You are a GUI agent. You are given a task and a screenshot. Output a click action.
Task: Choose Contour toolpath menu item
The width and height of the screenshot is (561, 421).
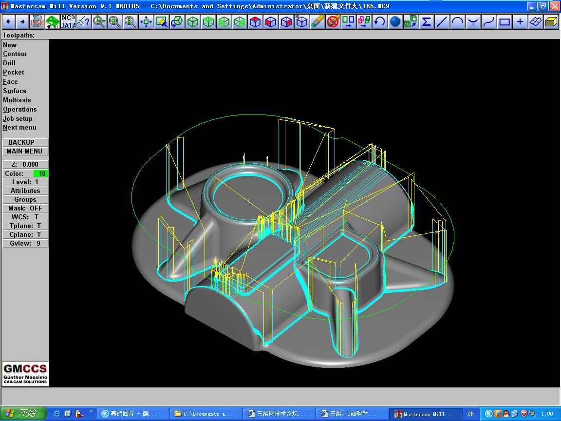click(x=15, y=54)
